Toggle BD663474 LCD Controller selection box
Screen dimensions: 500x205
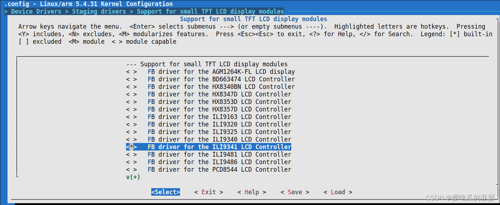click(131, 79)
